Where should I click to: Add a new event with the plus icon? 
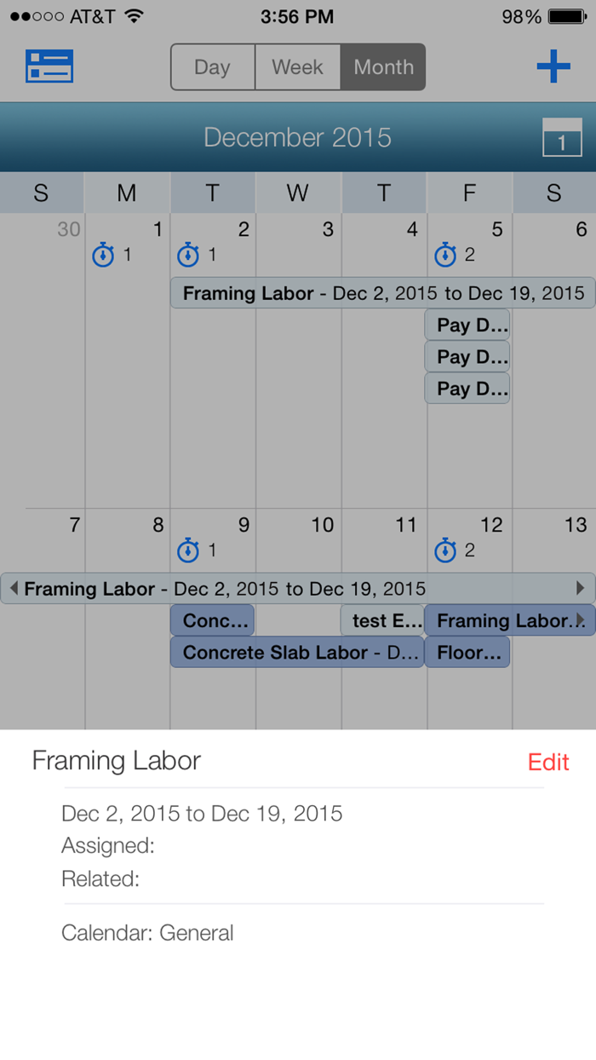554,66
